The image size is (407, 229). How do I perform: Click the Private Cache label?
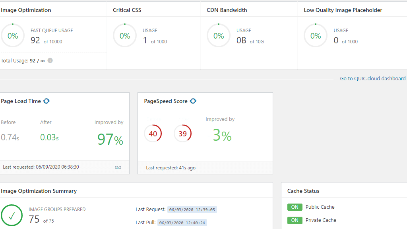[x=321, y=220]
